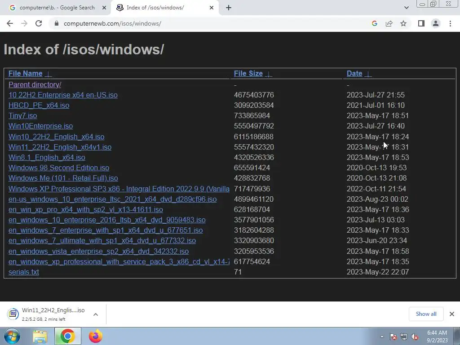
Task: Click file size 733865984
Action: pos(252,115)
